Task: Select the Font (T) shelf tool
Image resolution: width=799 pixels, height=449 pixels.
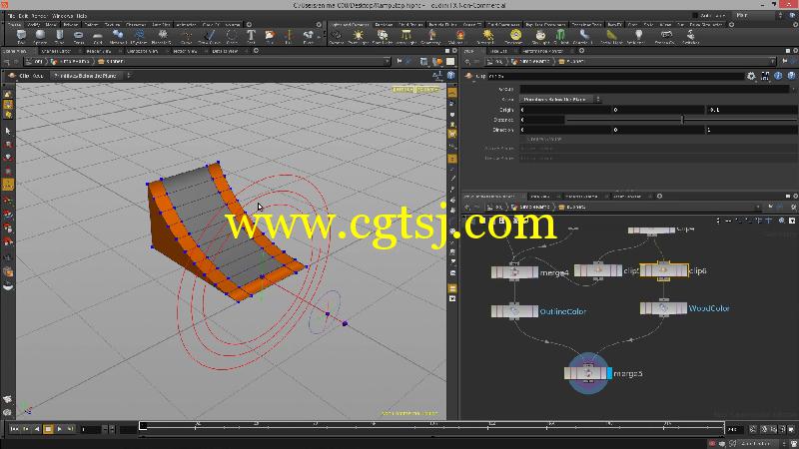Action: click(251, 36)
